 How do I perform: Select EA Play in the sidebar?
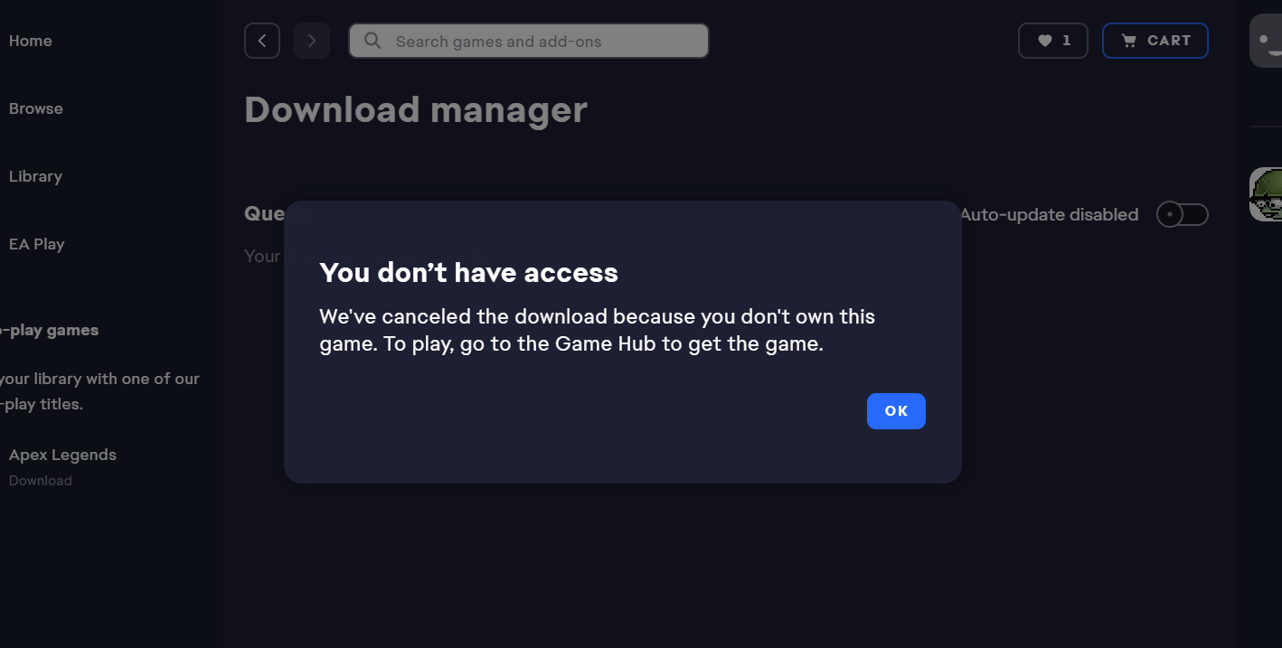click(36, 244)
